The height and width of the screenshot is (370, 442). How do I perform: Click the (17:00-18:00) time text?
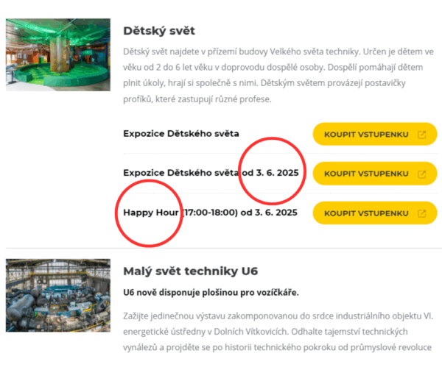tap(210, 213)
